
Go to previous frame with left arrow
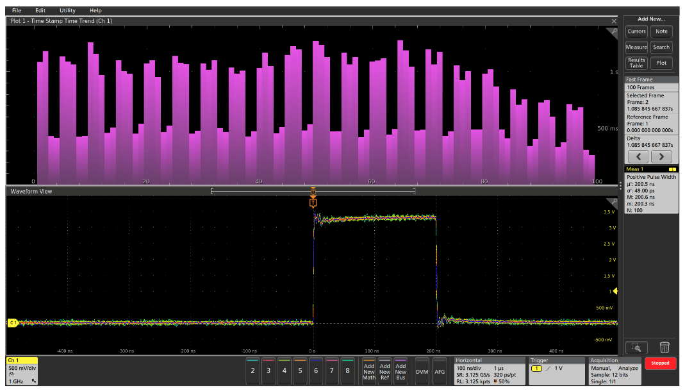pos(638,156)
